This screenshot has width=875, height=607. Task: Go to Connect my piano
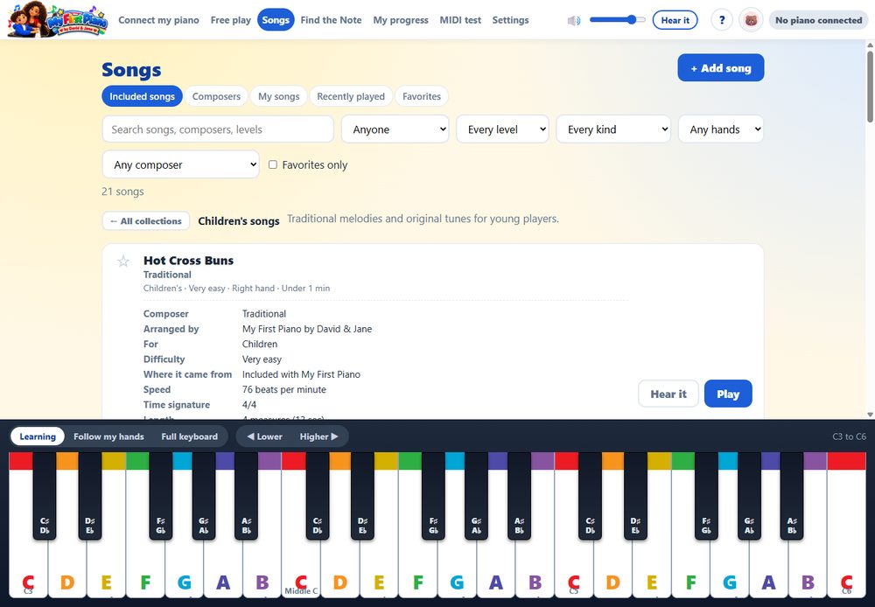158,20
